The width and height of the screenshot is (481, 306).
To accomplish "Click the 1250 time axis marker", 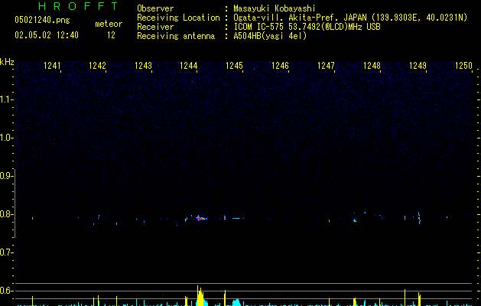I will click(x=463, y=66).
